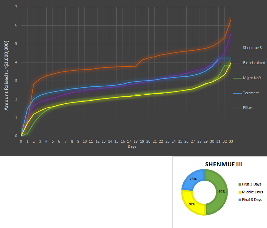Screen dimensions: 267x228
Task: Click the blue Final 3 Days swatch
Action: tap(240, 200)
